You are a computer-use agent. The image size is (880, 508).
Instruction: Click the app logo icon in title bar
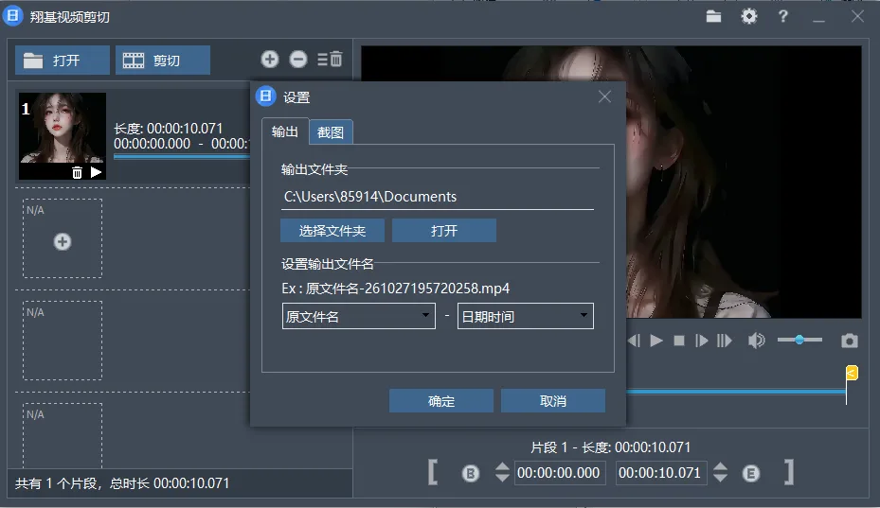click(12, 16)
